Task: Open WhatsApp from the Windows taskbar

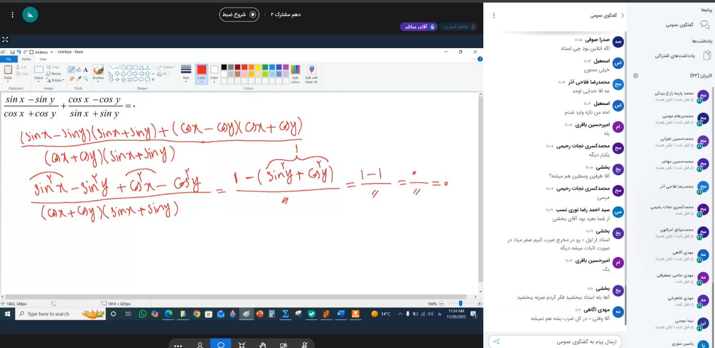Action: pos(143,314)
